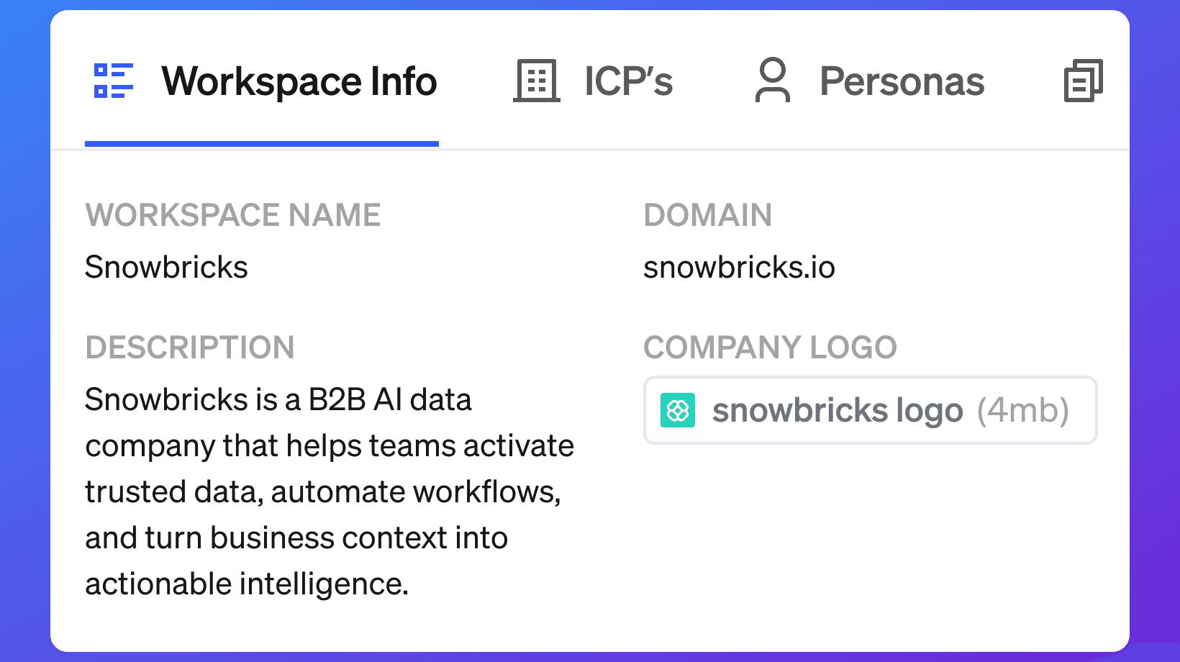Screen dimensions: 1180x662
Task: Switch to the Workspace Info tab label
Action: [299, 81]
